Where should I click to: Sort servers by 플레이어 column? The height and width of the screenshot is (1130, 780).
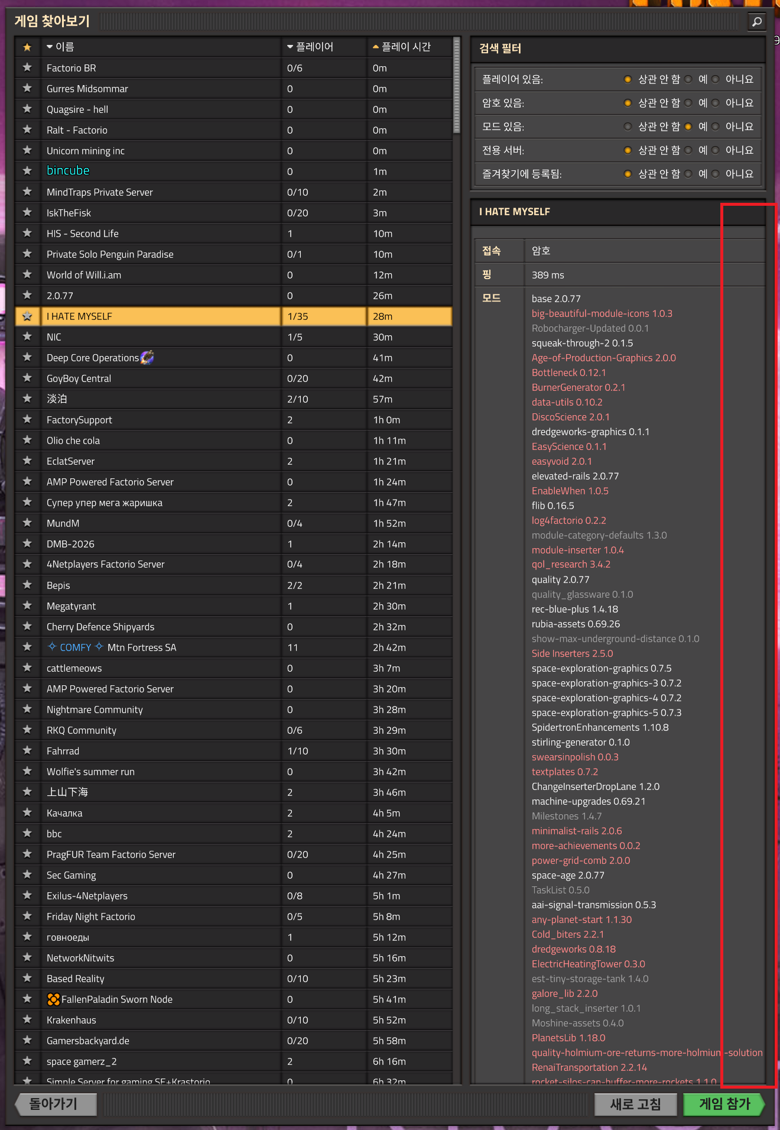click(324, 47)
